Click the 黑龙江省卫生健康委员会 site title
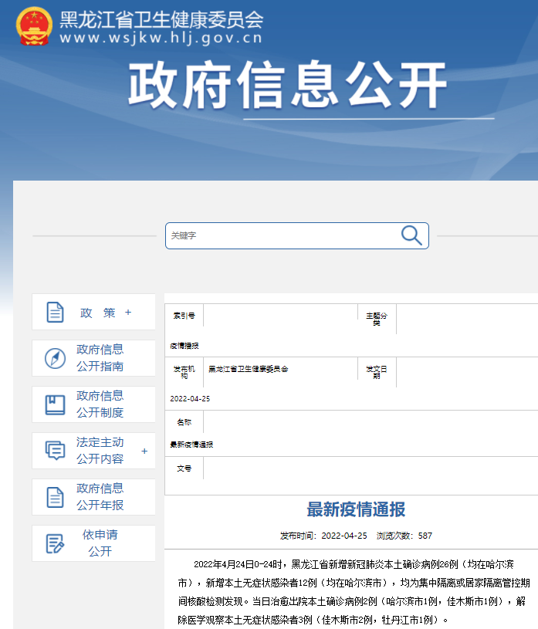This screenshot has width=538, height=629. coord(161,19)
